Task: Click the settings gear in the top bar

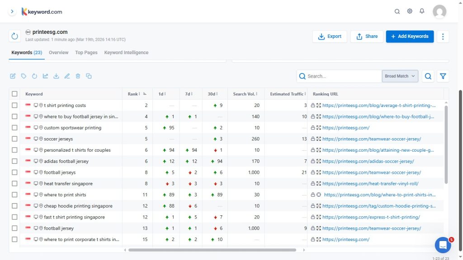Action: [410, 11]
